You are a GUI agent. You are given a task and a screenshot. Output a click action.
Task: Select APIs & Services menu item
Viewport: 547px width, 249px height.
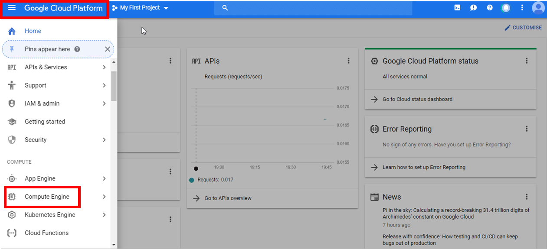pyautogui.click(x=56, y=67)
